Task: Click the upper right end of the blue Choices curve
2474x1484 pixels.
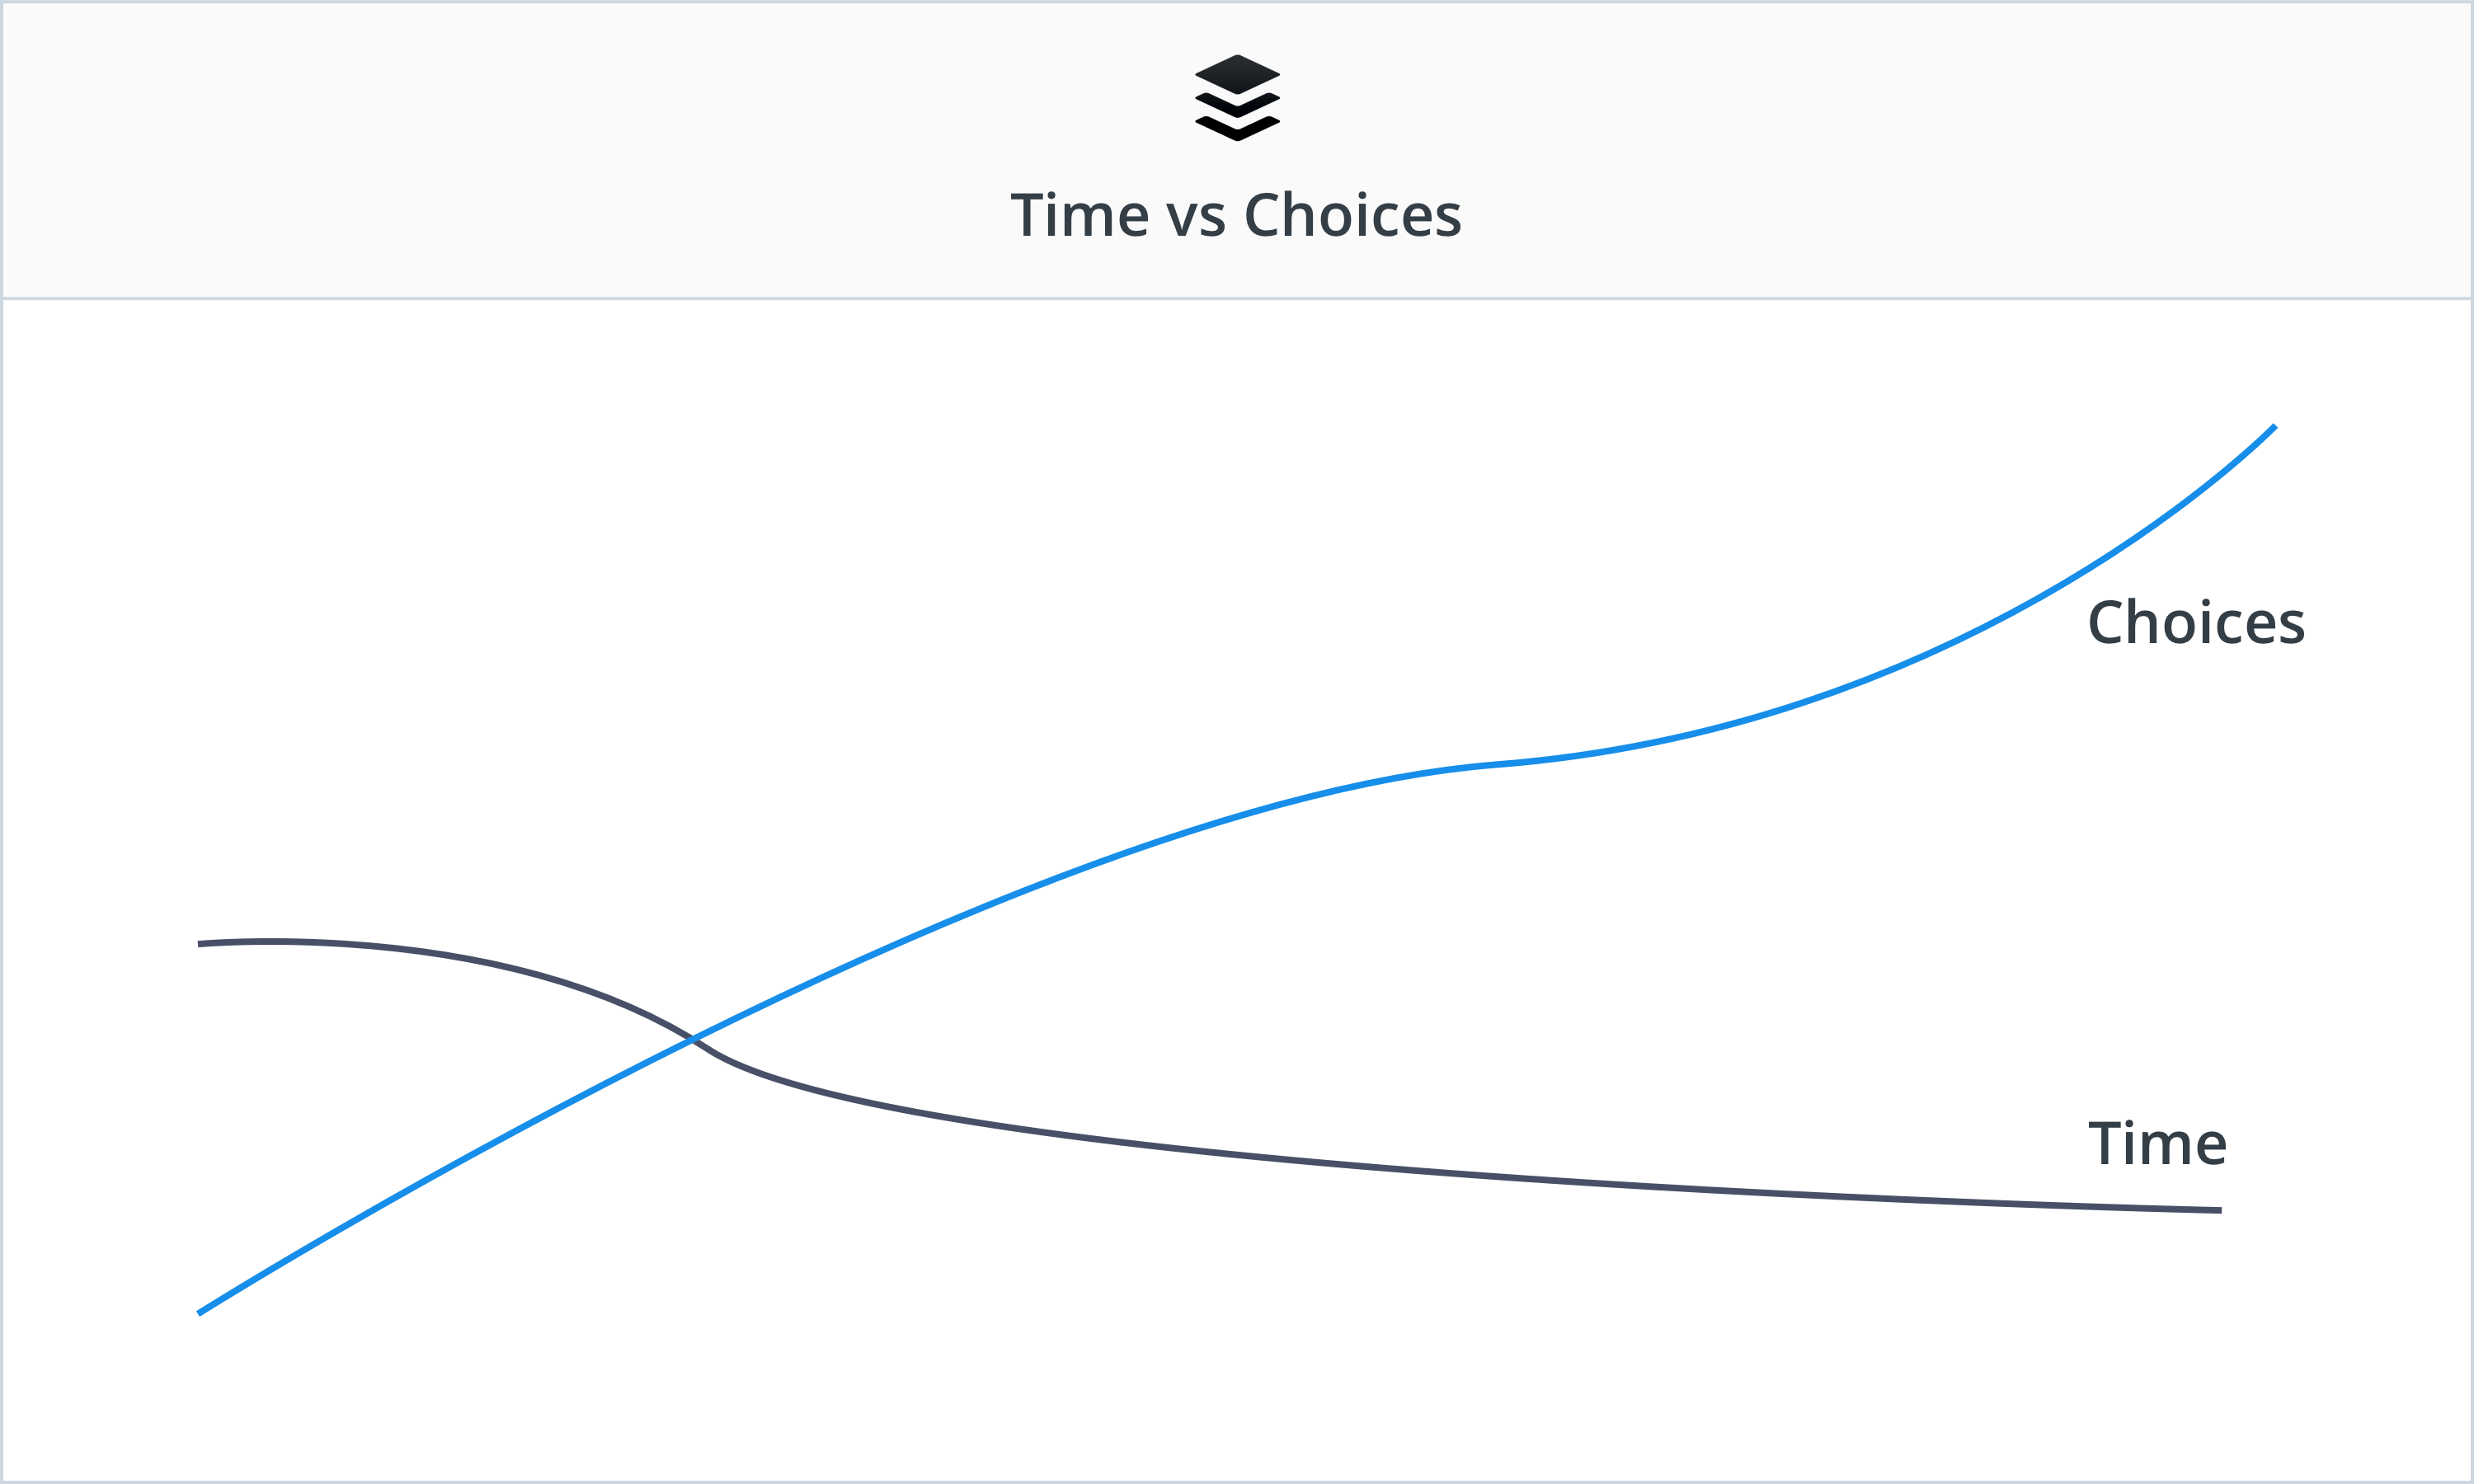Action: pyautogui.click(x=2274, y=427)
